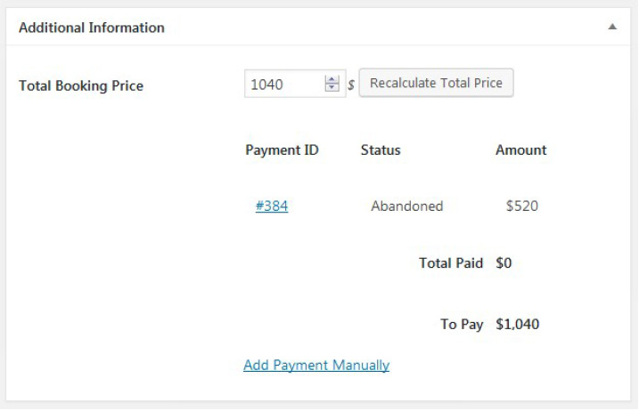Click the Additional Information panel title

coord(92,28)
